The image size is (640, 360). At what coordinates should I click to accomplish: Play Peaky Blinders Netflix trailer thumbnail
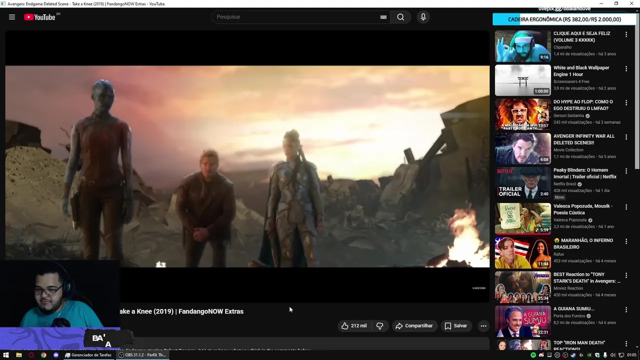pos(522,182)
